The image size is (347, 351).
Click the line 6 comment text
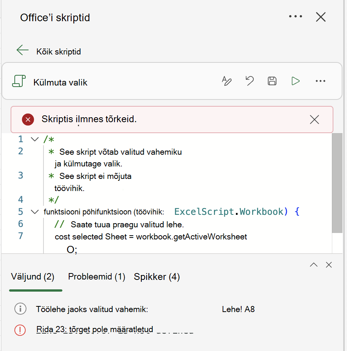pos(127,225)
